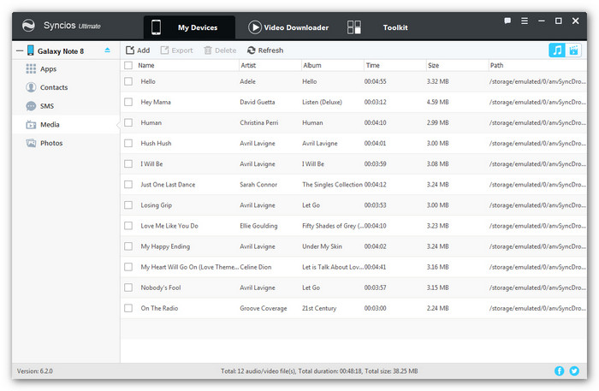Click the phone icon in My Devices
This screenshot has height=391, width=599.
click(156, 27)
